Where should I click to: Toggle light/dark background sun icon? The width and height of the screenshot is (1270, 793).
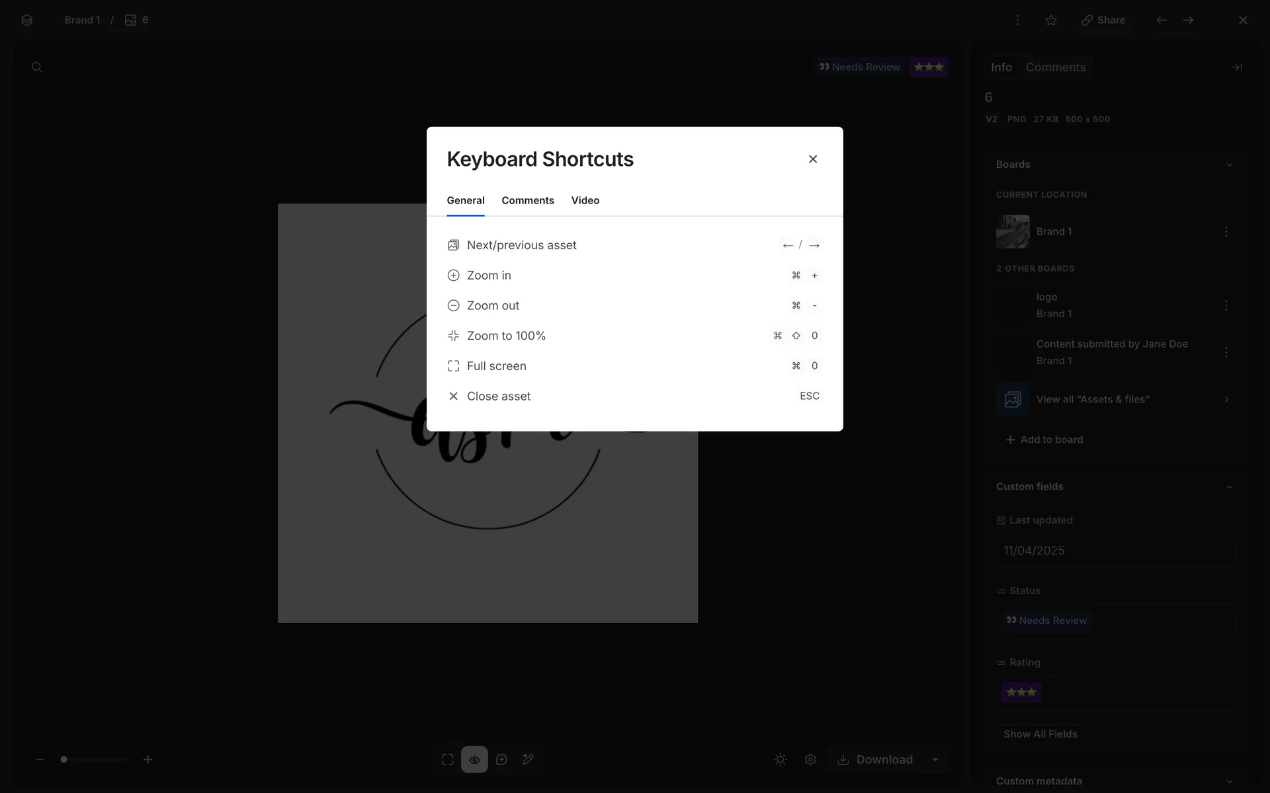click(780, 759)
